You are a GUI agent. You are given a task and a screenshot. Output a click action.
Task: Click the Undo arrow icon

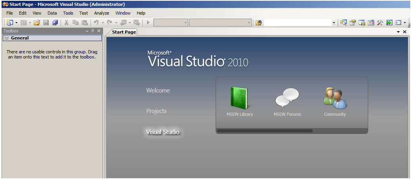pyautogui.click(x=96, y=23)
